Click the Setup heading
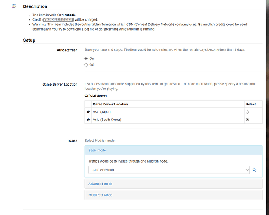Viewport: 269px width, 215px height. point(29,40)
